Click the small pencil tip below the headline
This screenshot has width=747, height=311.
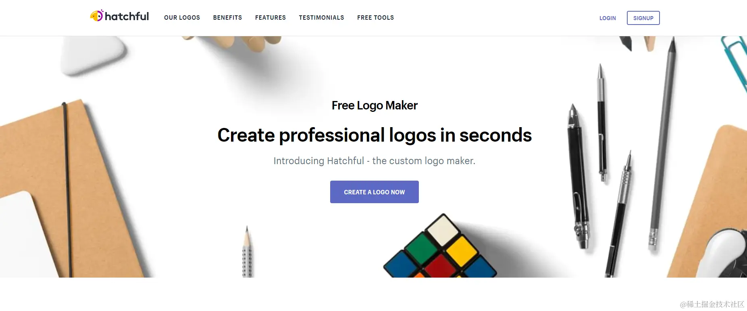[247, 251]
